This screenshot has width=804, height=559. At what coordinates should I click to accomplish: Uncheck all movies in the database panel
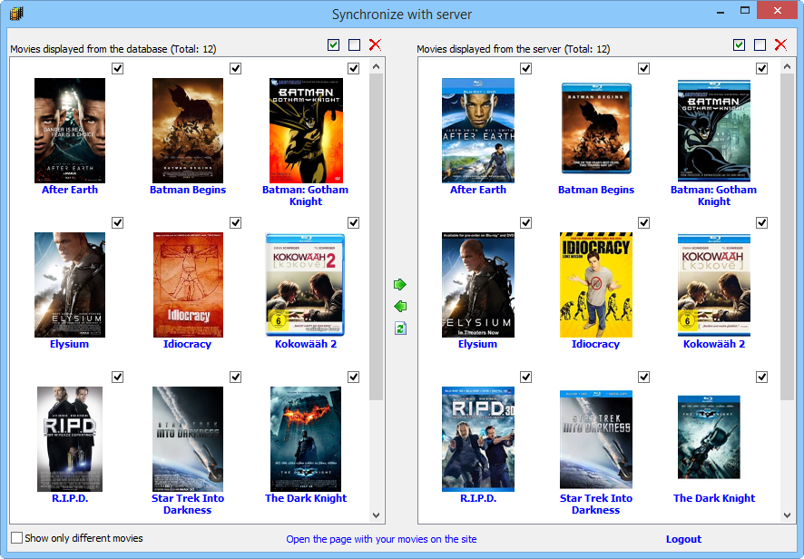tap(354, 44)
